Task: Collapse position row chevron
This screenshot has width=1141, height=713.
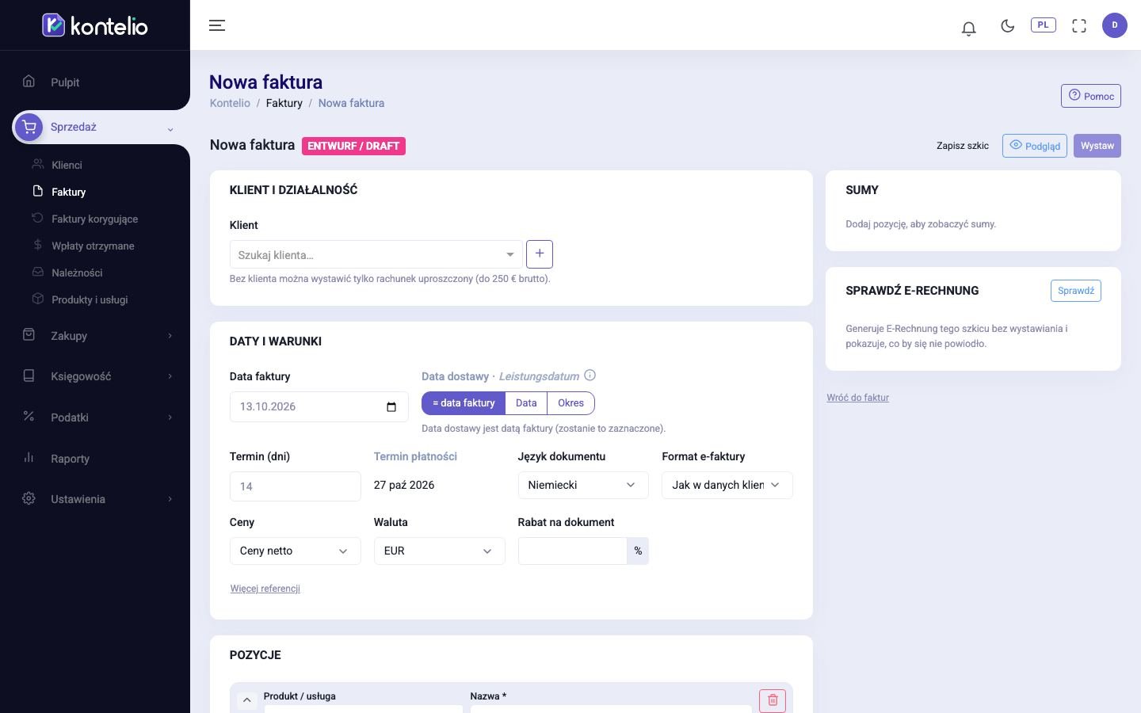Action: point(246,700)
